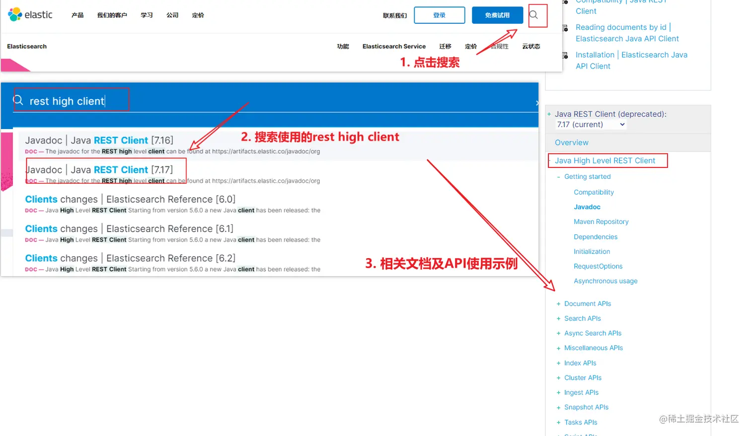Open the Overview link
This screenshot has height=436, width=751.
(572, 143)
